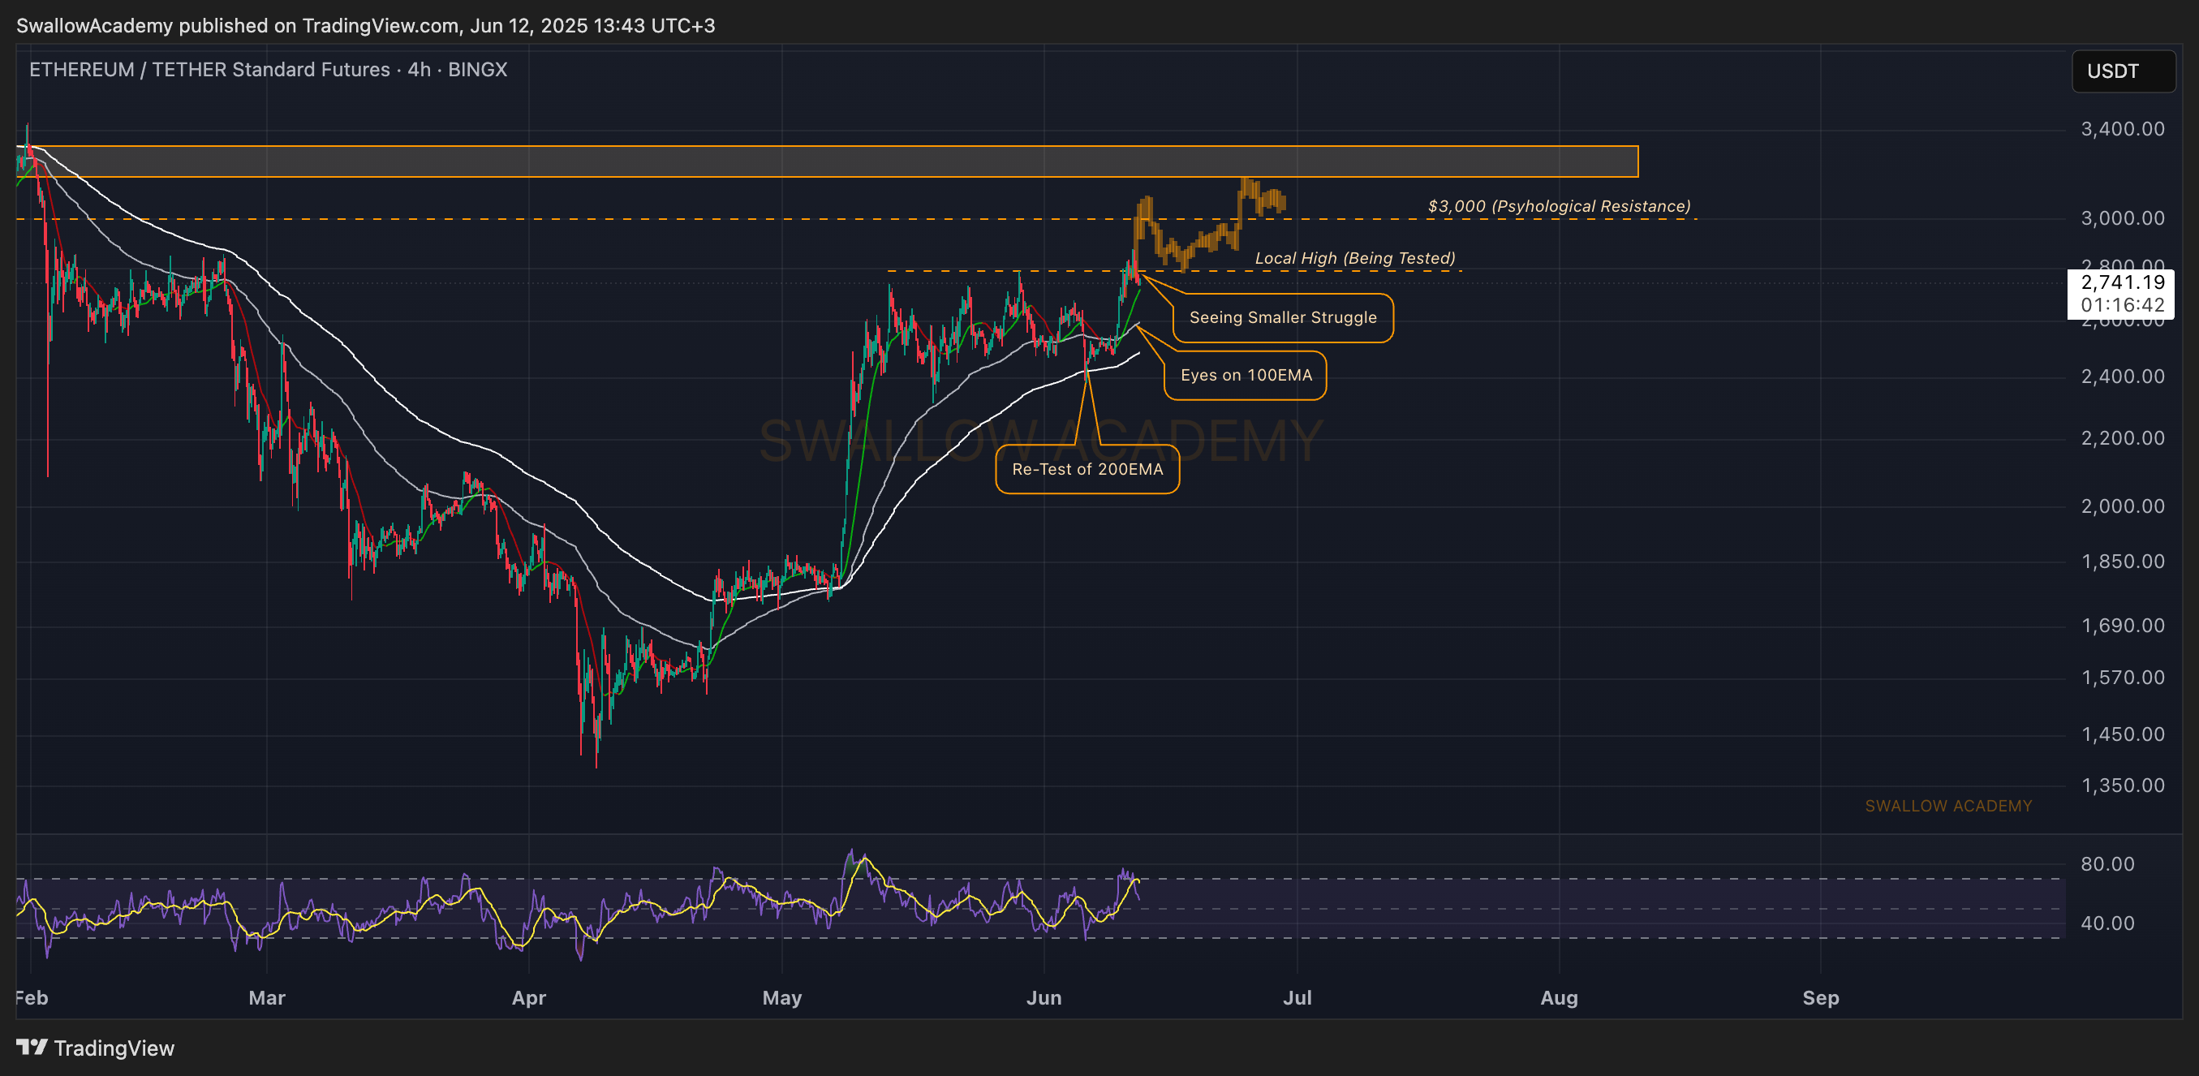Click the 'Local High (Being Tested)' label
Viewport: 2199px width, 1076px height.
click(1355, 258)
